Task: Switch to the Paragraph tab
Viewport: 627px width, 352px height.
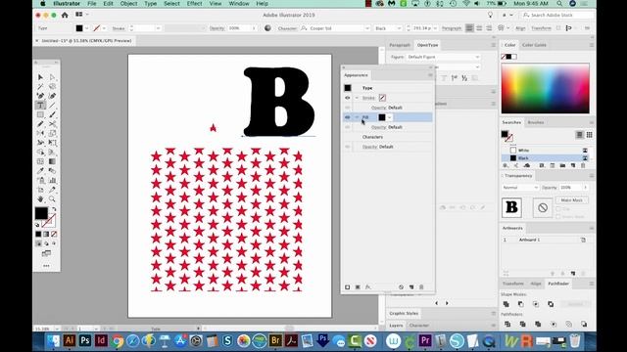Action: coord(400,45)
